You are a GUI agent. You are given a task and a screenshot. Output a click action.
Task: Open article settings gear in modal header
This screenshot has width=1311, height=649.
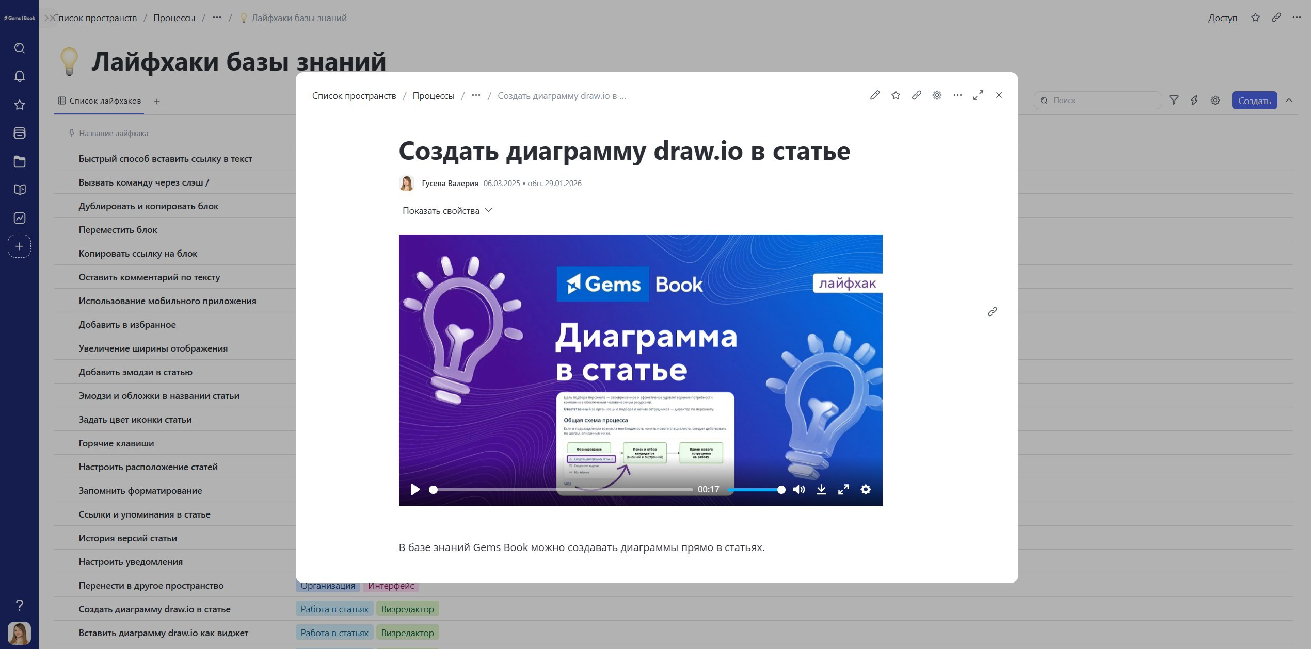937,95
